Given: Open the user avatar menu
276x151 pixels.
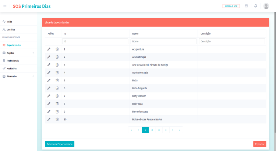Looking at the screenshot, I should (x=266, y=6).
